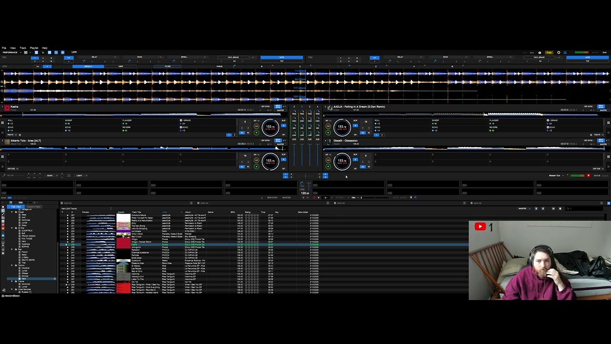The image size is (611, 344).
Task: Trigger the FLANGER 16 pad
Action: point(150,122)
